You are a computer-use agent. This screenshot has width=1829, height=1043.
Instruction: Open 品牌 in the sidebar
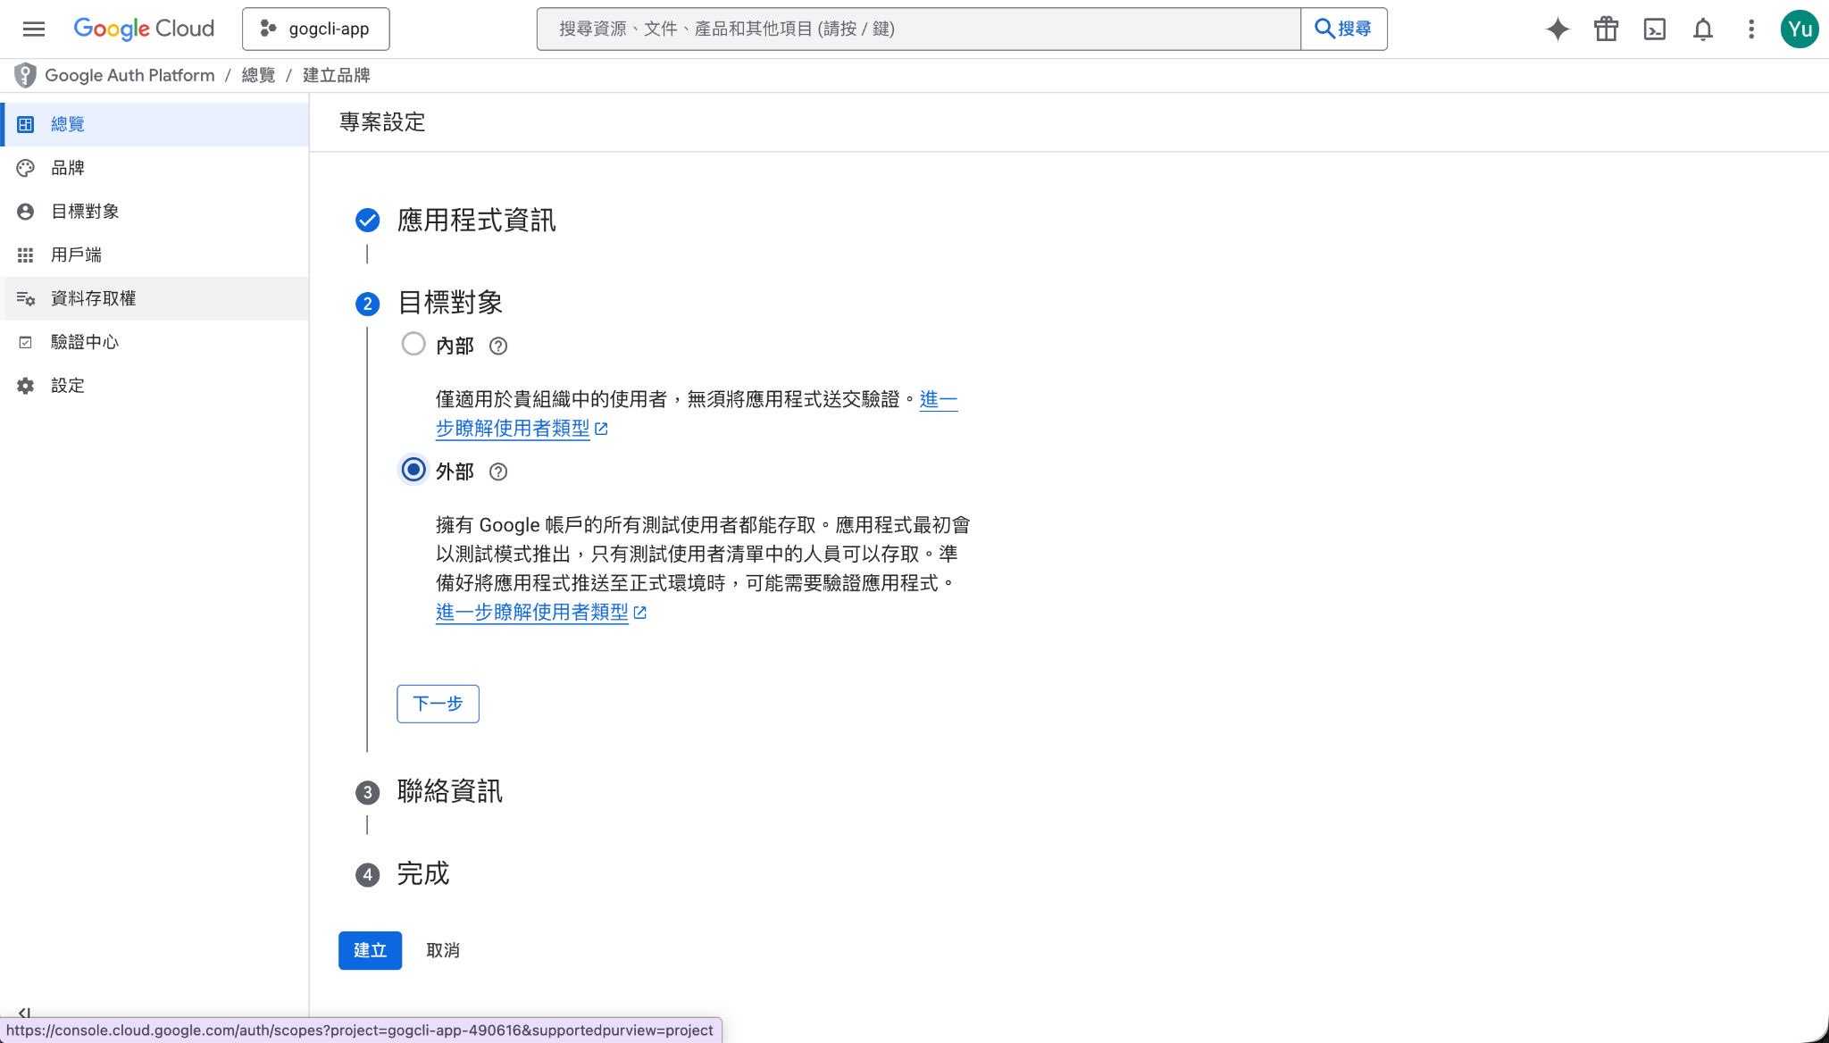click(x=68, y=168)
